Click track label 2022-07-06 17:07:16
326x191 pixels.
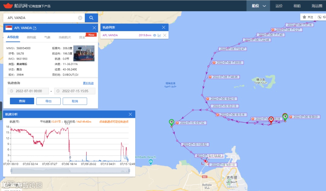[x=299, y=25]
